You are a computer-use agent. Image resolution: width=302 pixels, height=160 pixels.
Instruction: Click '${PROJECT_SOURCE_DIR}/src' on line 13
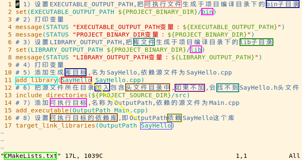[x=139, y=95]
